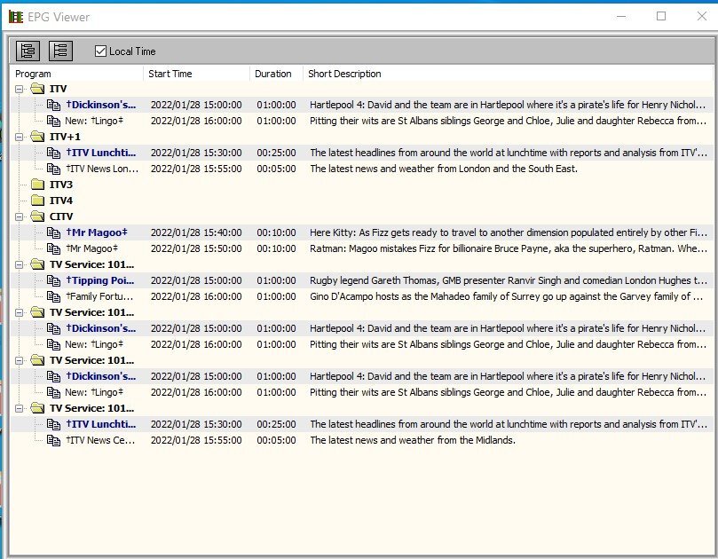Click 'latest news and weather from London' description

pos(444,169)
